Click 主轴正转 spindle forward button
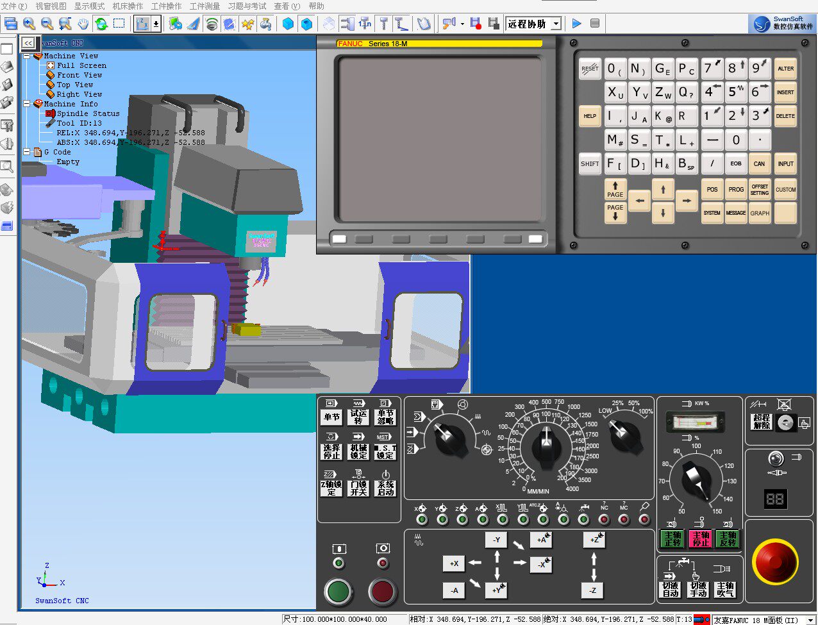The width and height of the screenshot is (818, 625). (672, 539)
